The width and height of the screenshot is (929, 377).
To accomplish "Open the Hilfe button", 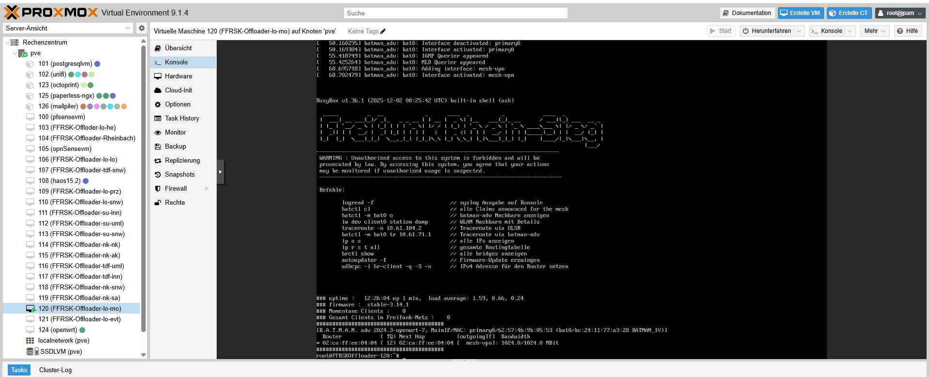I will 907,31.
